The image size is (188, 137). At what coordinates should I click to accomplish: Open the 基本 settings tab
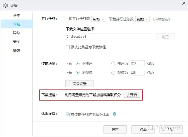click(x=17, y=15)
